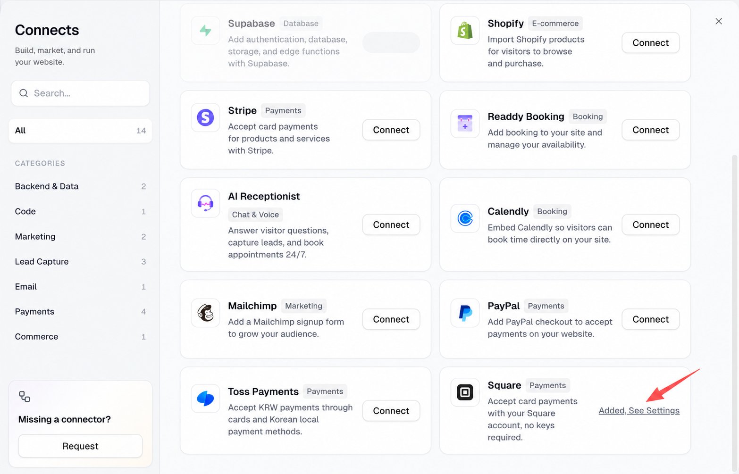Filter by Marketing category

80,236
